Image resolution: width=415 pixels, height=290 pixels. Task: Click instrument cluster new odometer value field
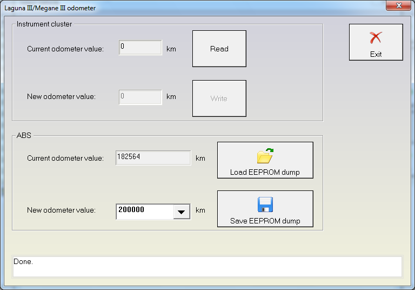tap(140, 97)
